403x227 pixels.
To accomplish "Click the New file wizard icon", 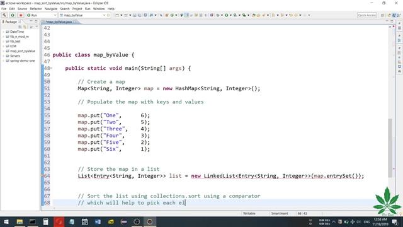I will point(117,15).
